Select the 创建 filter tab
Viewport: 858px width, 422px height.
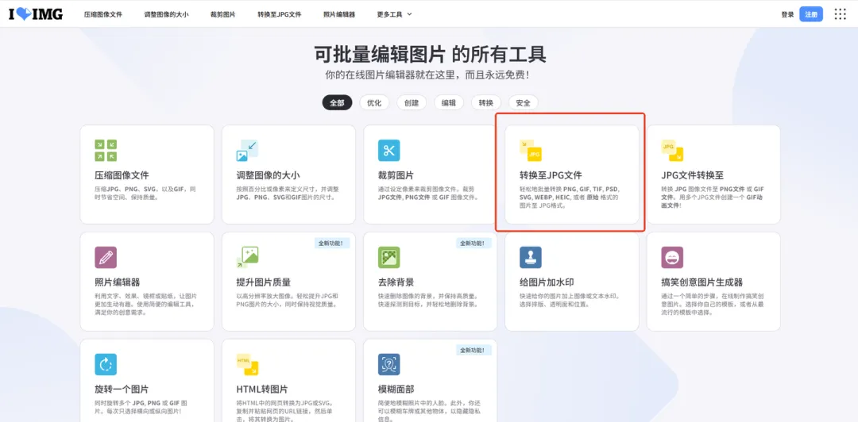[x=412, y=103]
